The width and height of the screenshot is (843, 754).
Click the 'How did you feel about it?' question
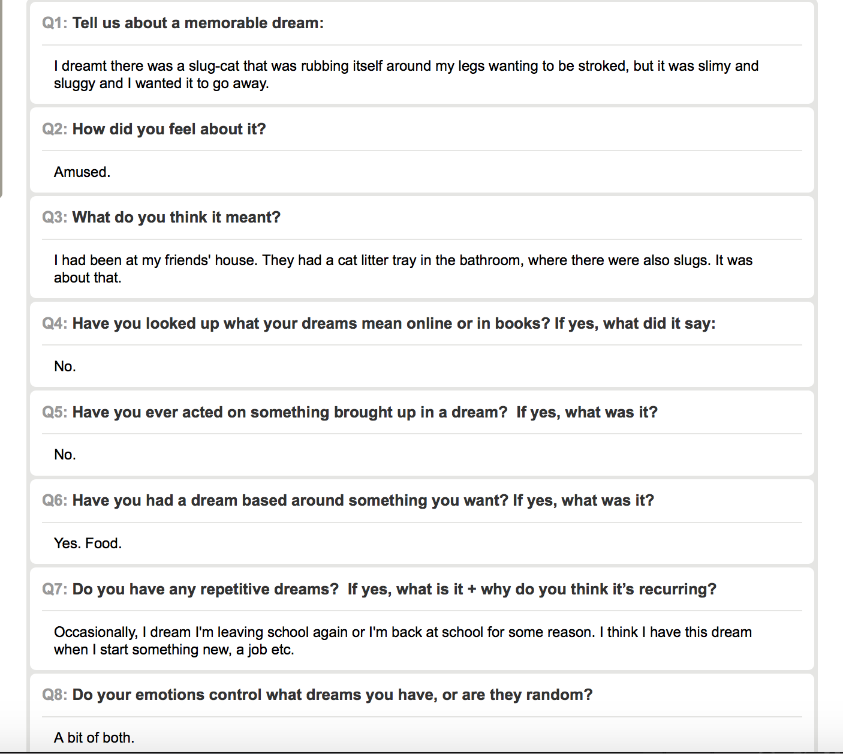[169, 129]
